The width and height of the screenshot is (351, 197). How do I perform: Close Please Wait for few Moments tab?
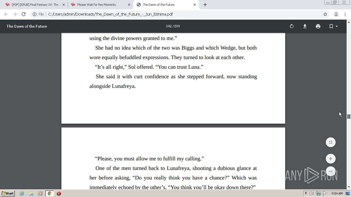(x=129, y=5)
